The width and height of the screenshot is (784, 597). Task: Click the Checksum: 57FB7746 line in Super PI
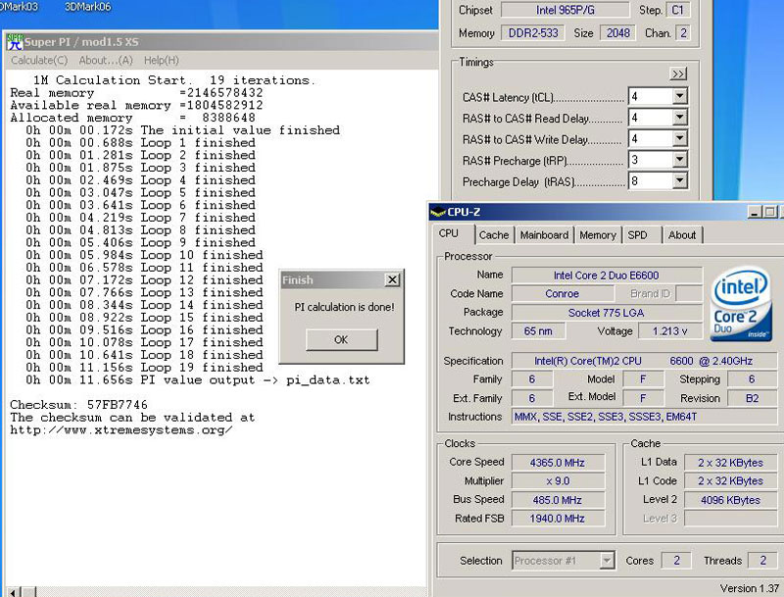(79, 405)
